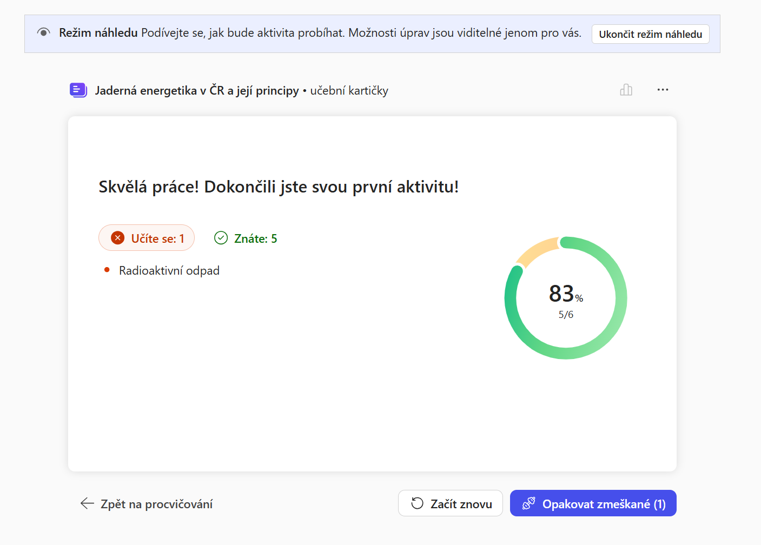
Task: Click the green checkmark icon by 'Znáte'
Action: tap(221, 238)
